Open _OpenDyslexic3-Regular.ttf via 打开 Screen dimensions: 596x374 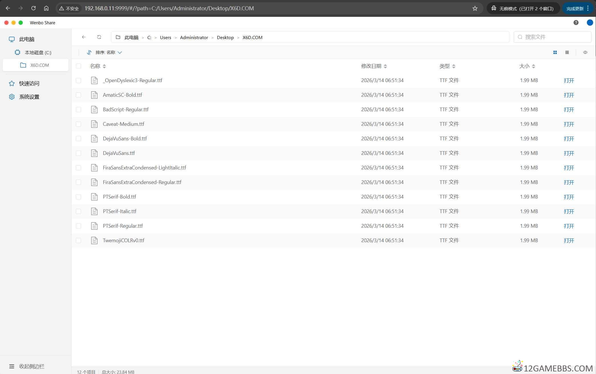569,80
